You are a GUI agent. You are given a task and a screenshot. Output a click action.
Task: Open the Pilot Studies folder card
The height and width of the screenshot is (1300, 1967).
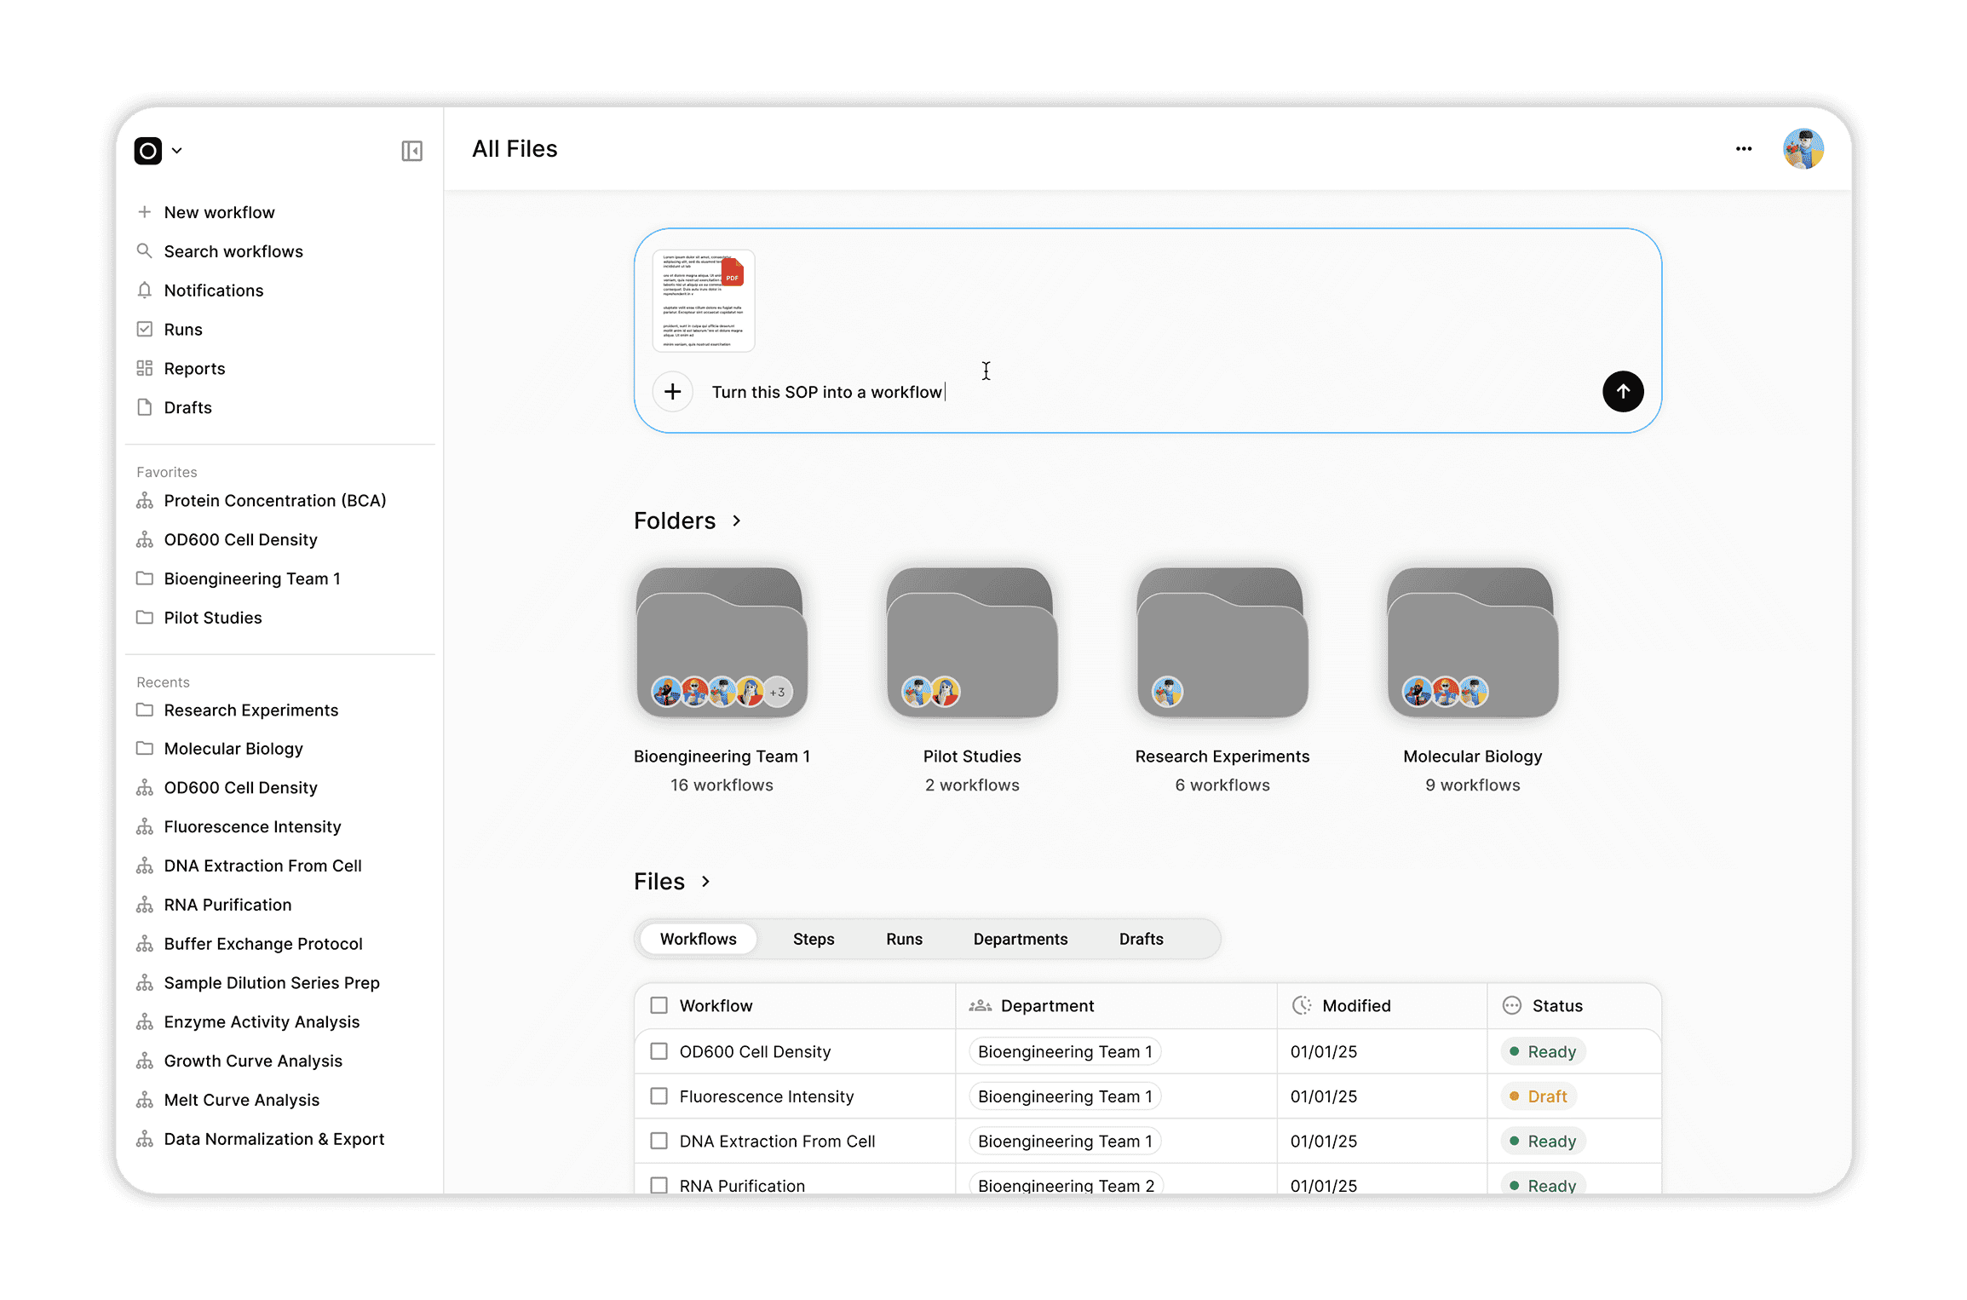click(x=971, y=643)
